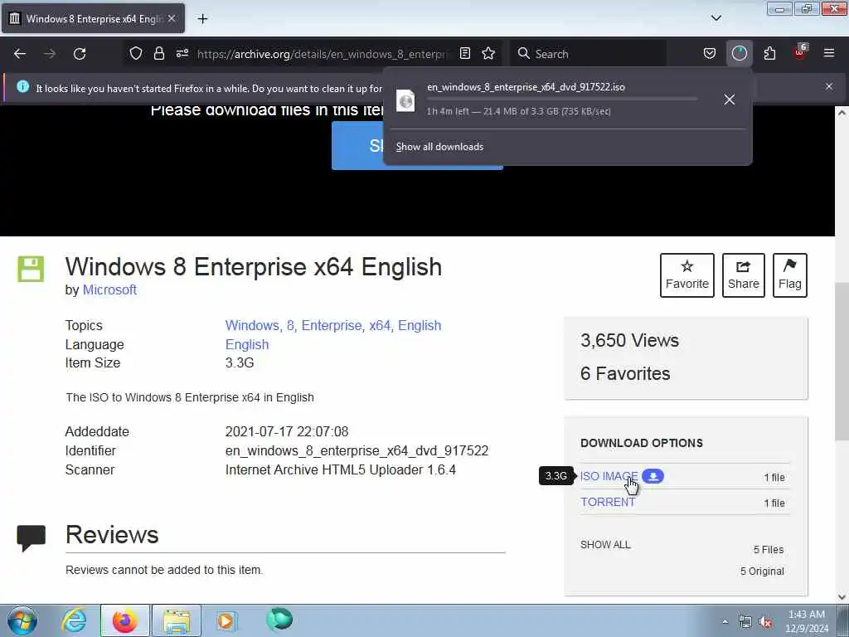Click SHOW ALL download options

click(605, 545)
